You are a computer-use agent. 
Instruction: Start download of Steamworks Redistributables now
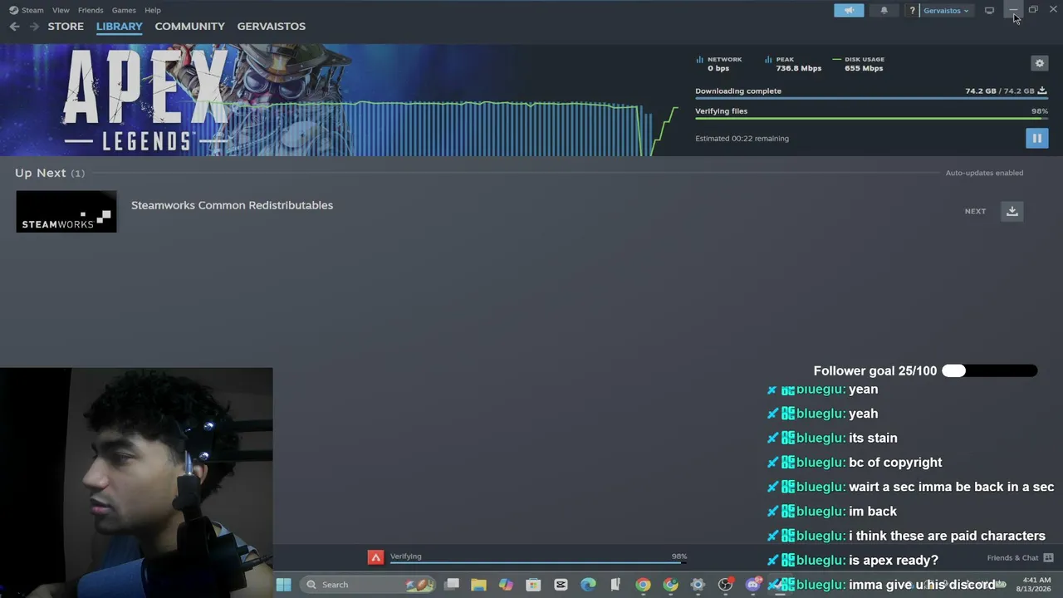(1012, 211)
